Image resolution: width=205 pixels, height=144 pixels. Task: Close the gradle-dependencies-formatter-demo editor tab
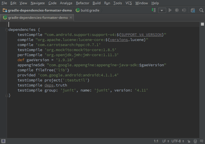pyautogui.click(x=71, y=17)
